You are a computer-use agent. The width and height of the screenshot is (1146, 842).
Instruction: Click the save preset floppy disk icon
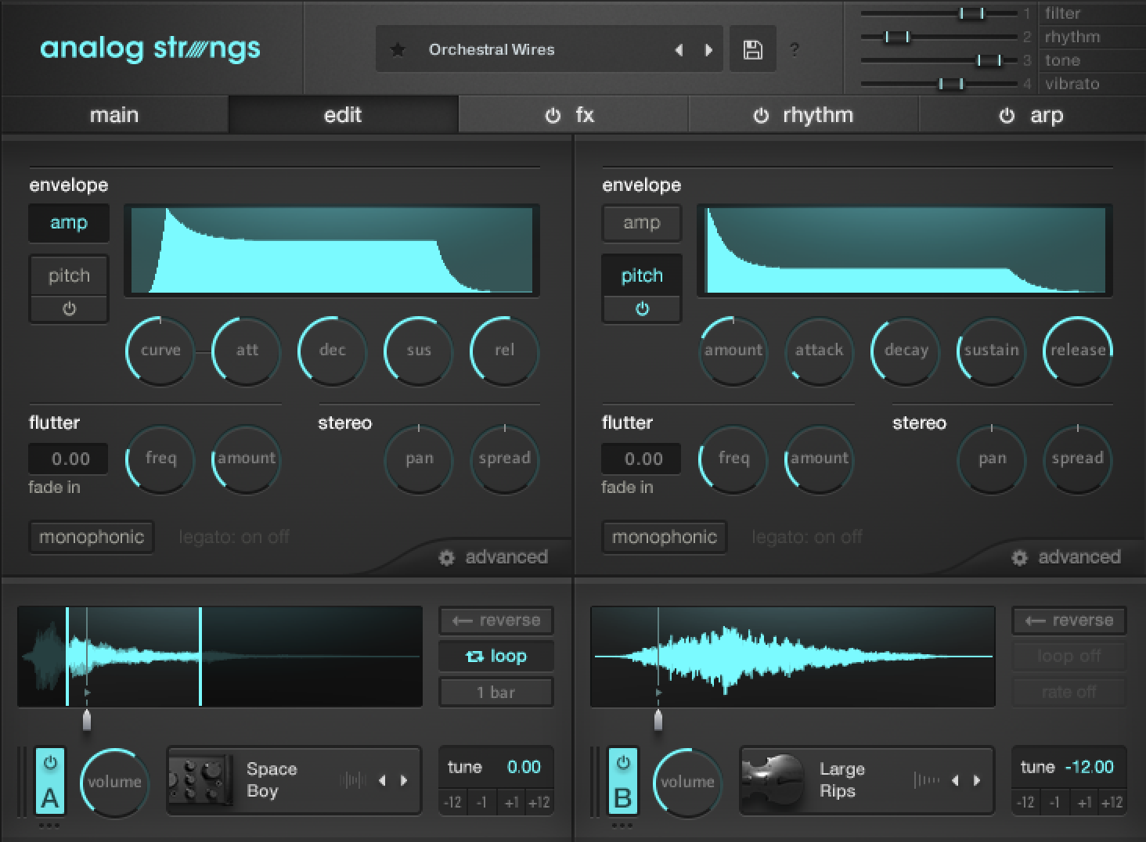coord(752,49)
